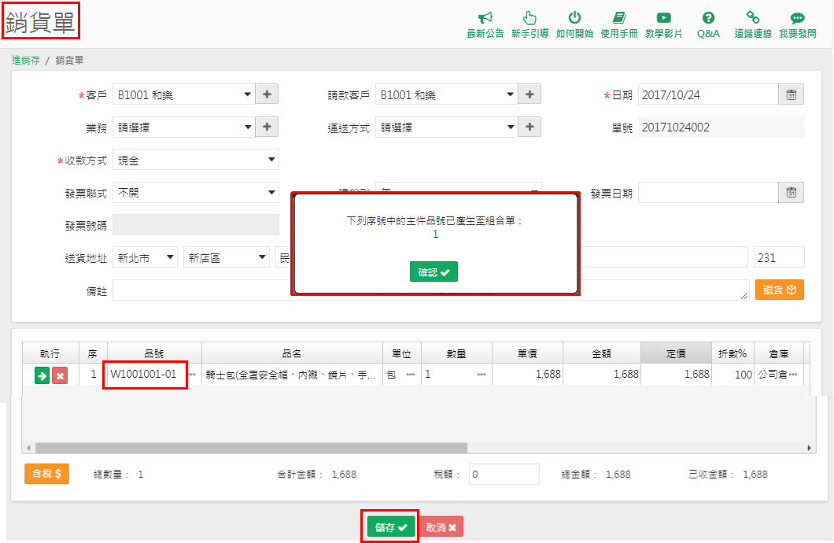The image size is (834, 543).
Task: Open calendar picker for 發票日期
Action: 791,193
